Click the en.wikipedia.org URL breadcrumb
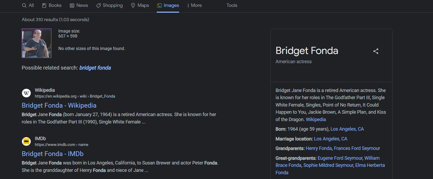This screenshot has height=179, width=433. [75, 96]
